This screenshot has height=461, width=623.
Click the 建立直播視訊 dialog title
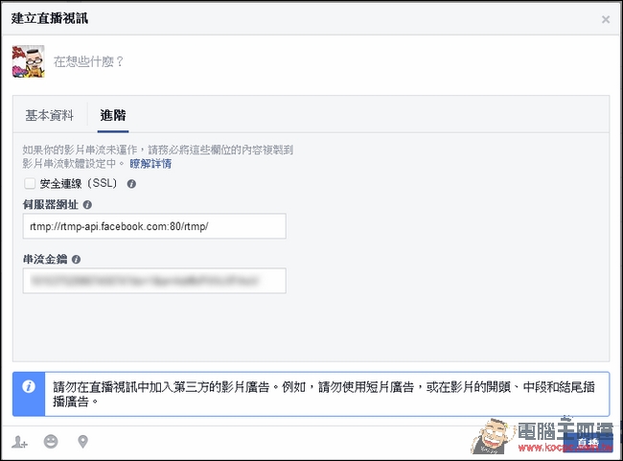50,18
